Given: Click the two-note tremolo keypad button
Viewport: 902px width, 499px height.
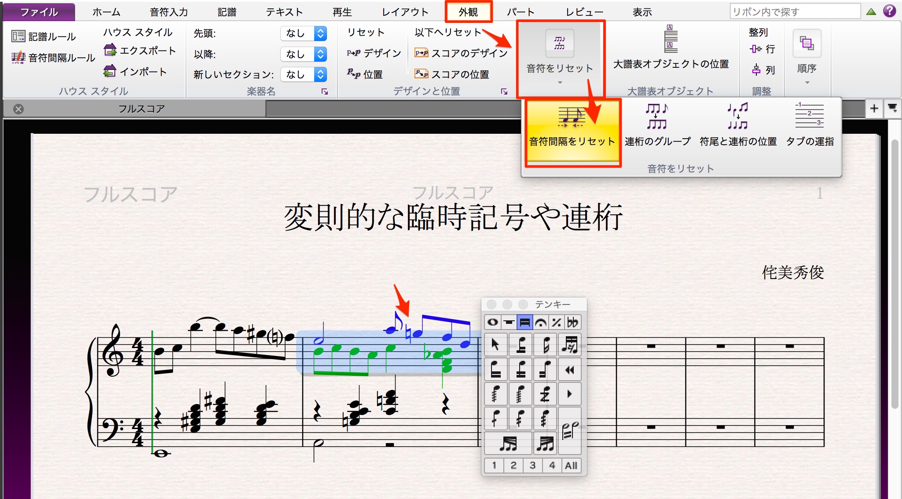Looking at the screenshot, I should click(570, 431).
